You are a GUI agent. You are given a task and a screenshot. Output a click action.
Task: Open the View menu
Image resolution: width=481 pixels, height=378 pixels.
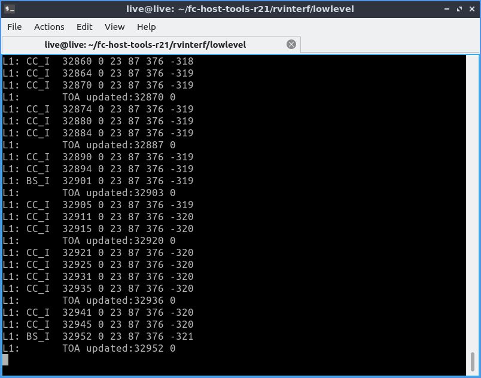pos(114,27)
